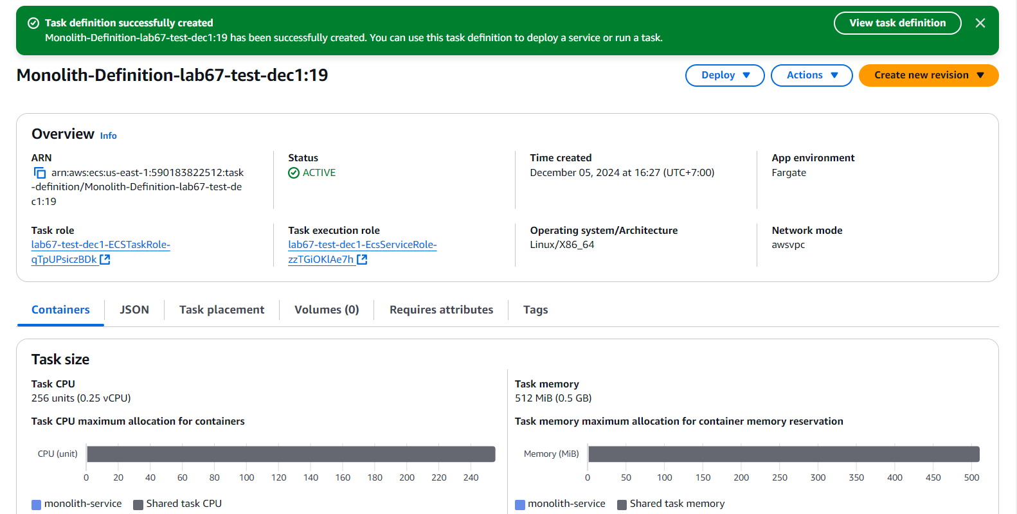Click the ARN value text
Screen dimensions: 1017x514
138,187
